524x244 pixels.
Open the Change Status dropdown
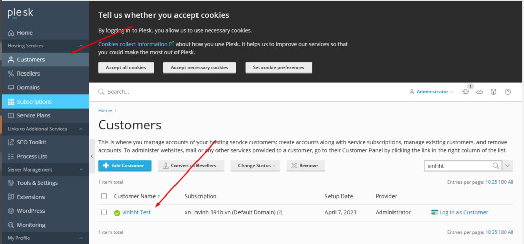click(x=256, y=166)
